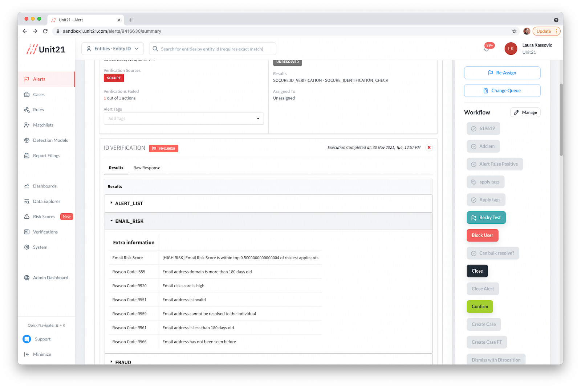Image resolution: width=581 pixels, height=388 pixels.
Task: Click the alert flag badge #9416630
Action: 163,148
